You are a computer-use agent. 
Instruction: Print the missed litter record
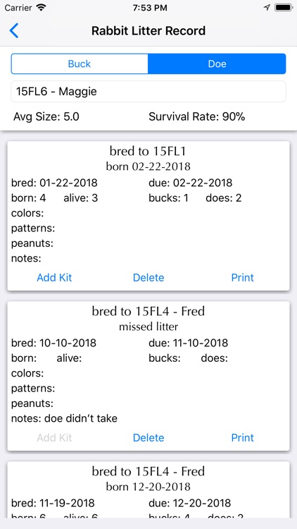click(x=242, y=437)
